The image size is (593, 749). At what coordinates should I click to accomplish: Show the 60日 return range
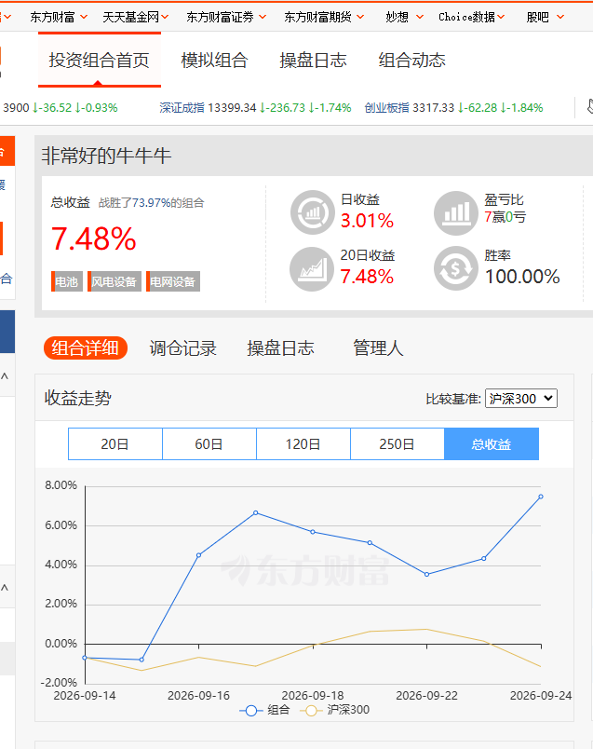pyautogui.click(x=209, y=444)
